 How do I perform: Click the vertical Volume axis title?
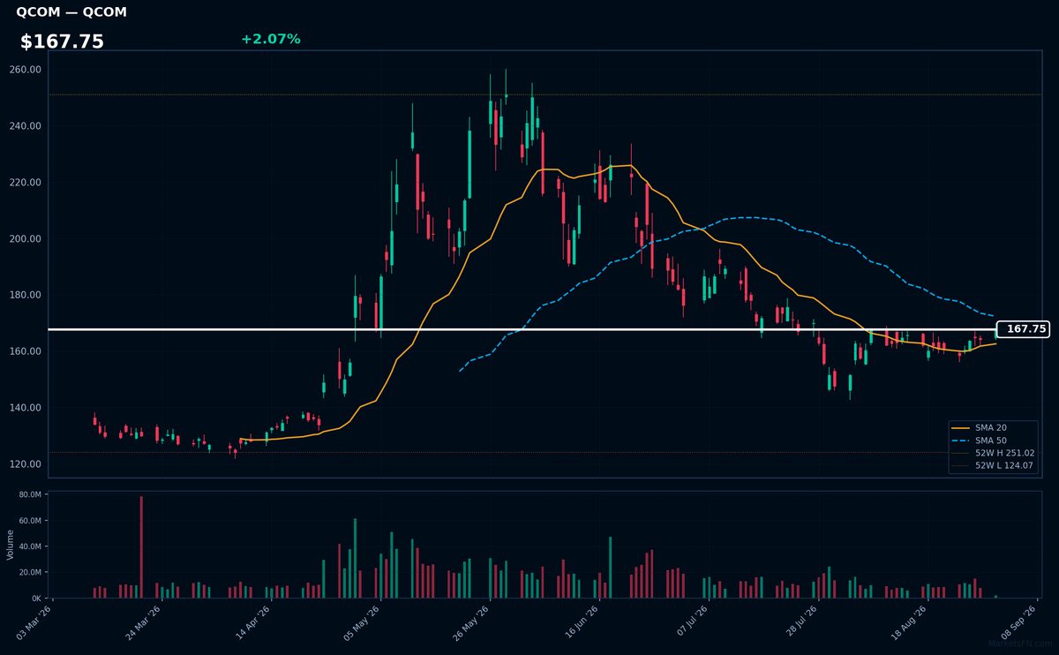click(11, 545)
